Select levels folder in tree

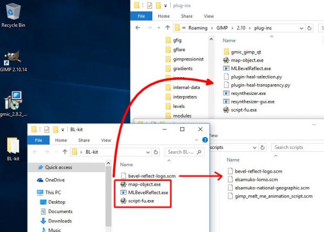175,106
